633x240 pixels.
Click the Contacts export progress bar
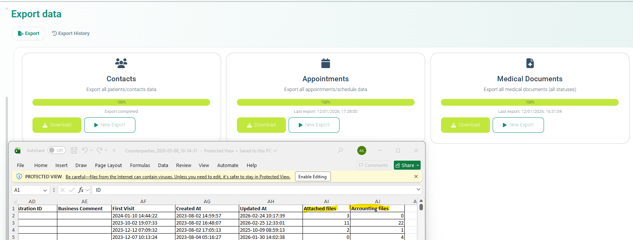coord(121,102)
